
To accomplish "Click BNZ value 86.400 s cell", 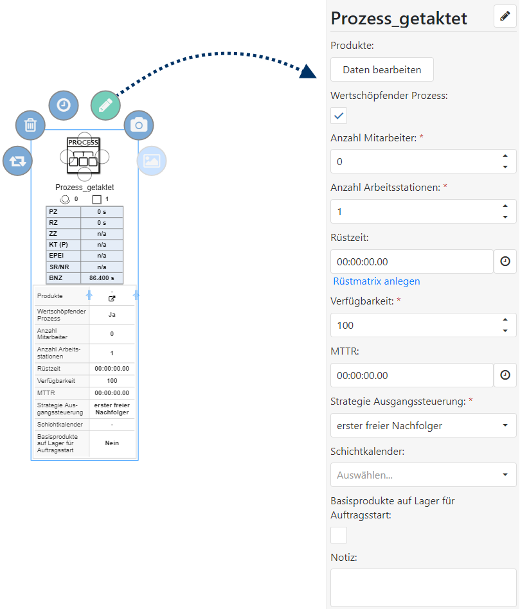I will point(102,278).
